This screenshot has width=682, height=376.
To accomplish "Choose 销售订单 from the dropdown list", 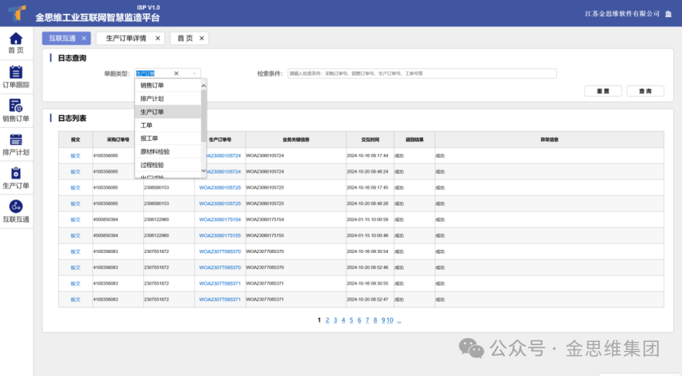I will pyautogui.click(x=152, y=85).
